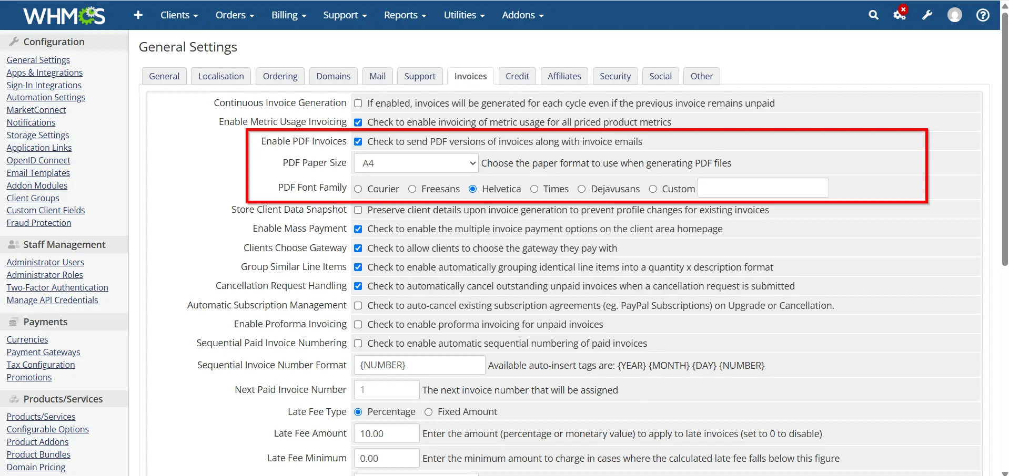Click the WHMCS logo

coord(64,15)
